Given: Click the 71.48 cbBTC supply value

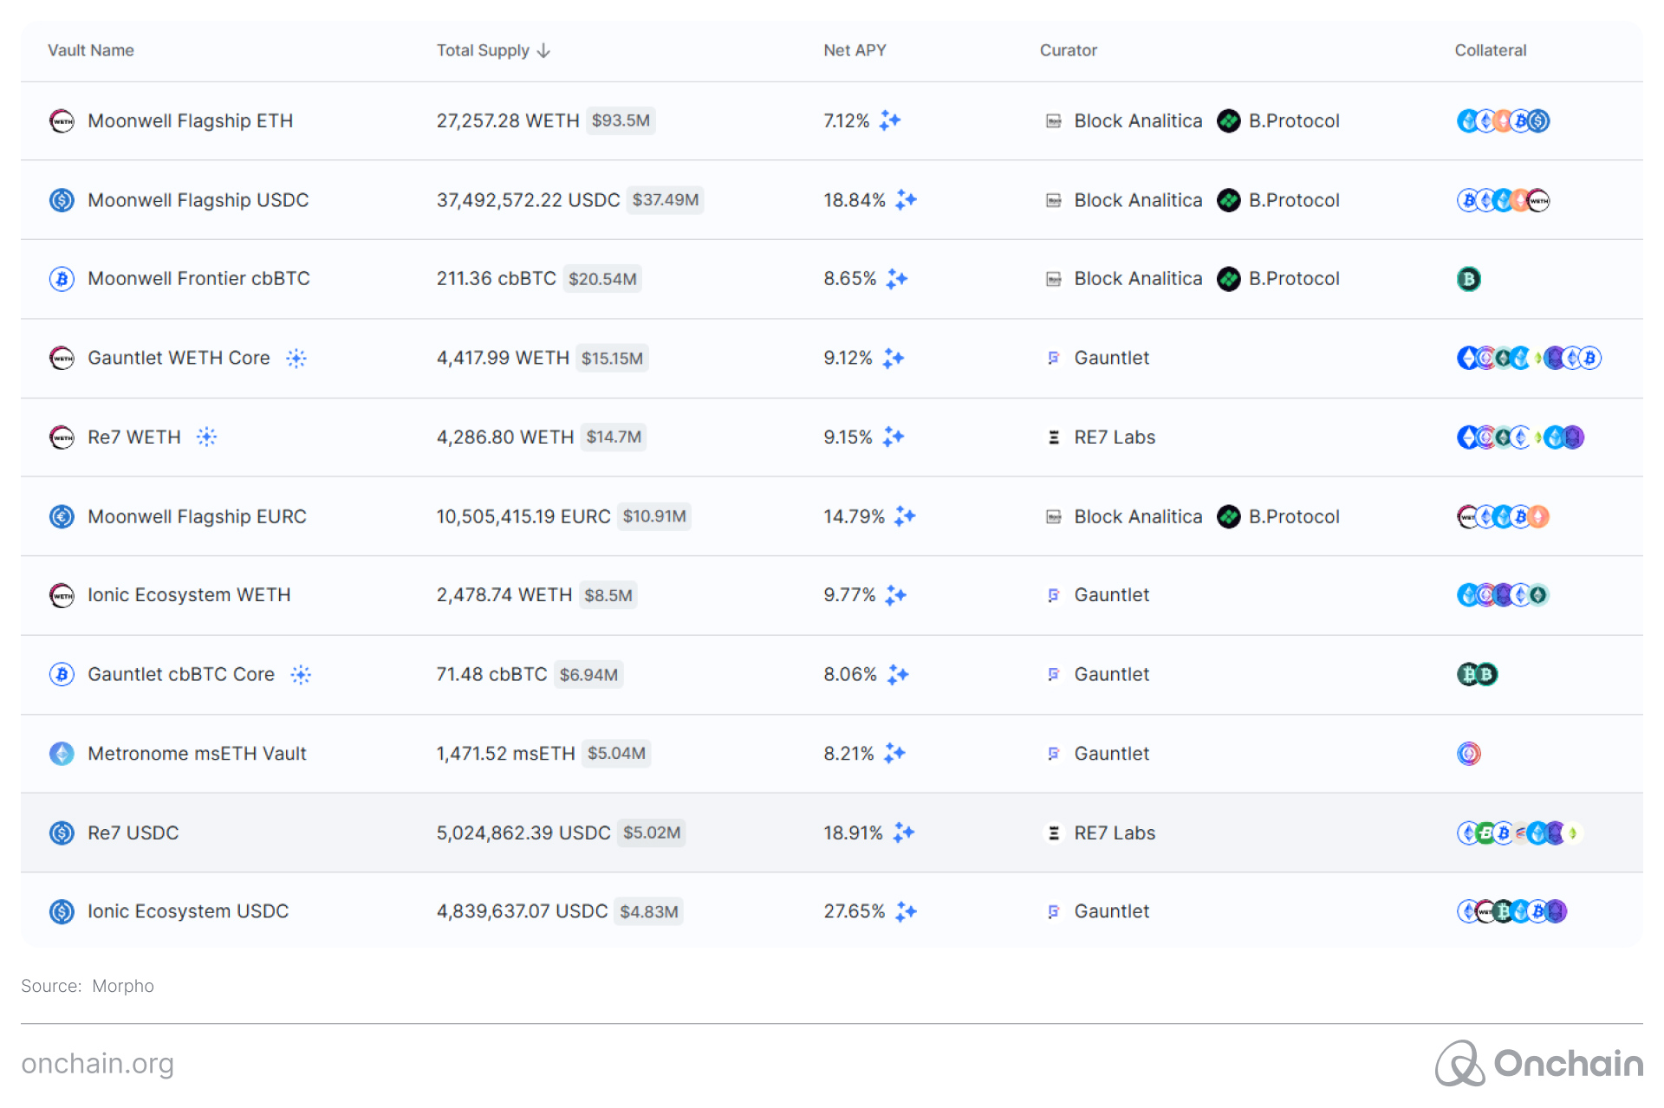Looking at the screenshot, I should [491, 674].
